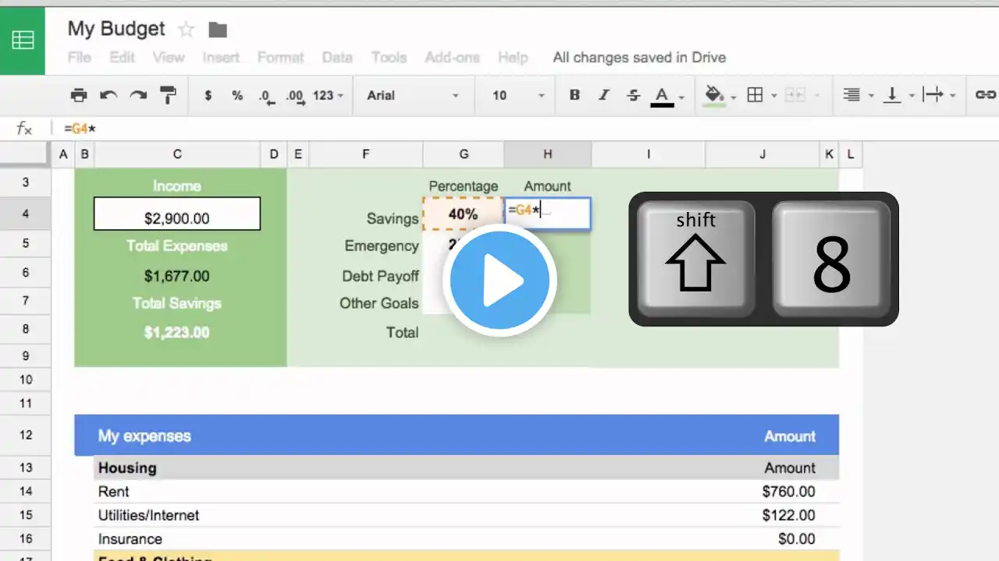Open the Insert menu
The width and height of the screenshot is (999, 561).
(221, 58)
